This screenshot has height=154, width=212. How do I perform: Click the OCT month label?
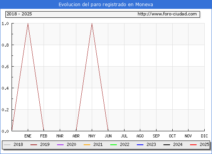172,136
